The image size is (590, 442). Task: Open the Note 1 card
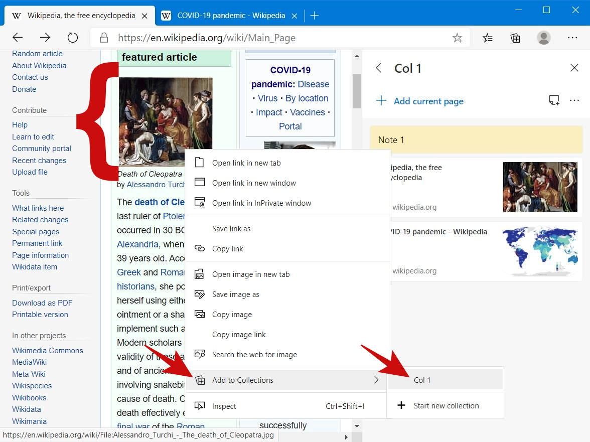click(476, 139)
